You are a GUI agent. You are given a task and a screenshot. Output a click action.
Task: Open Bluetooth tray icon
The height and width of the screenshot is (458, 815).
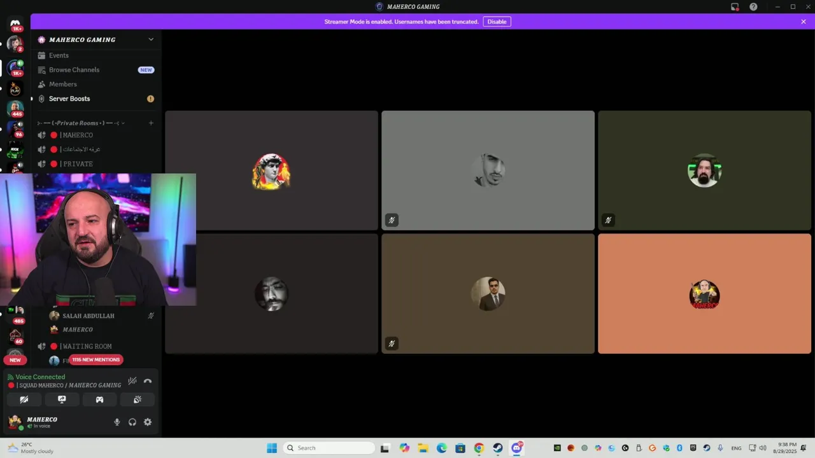click(x=679, y=448)
